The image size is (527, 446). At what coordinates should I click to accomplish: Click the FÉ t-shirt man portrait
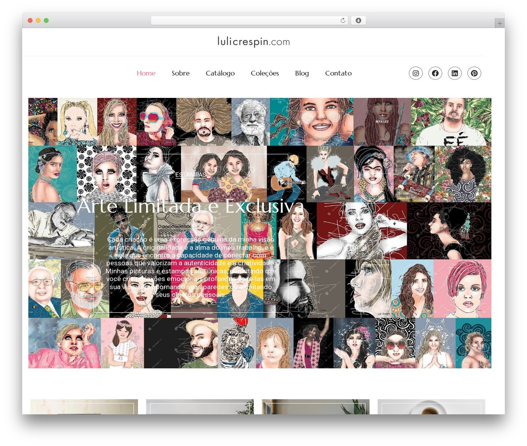[451, 122]
